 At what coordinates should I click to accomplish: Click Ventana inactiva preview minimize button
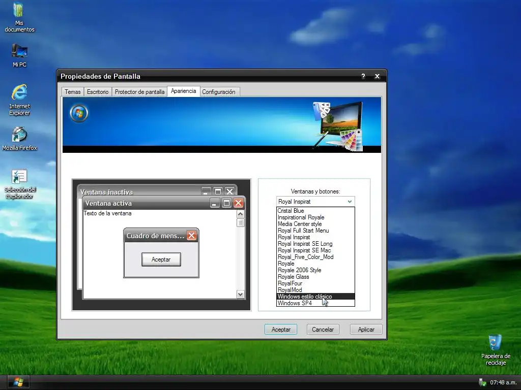point(206,191)
